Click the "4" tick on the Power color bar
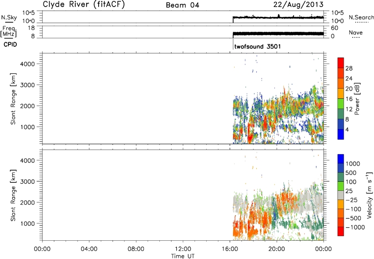The height and width of the screenshot is (259, 374). tap(347, 129)
